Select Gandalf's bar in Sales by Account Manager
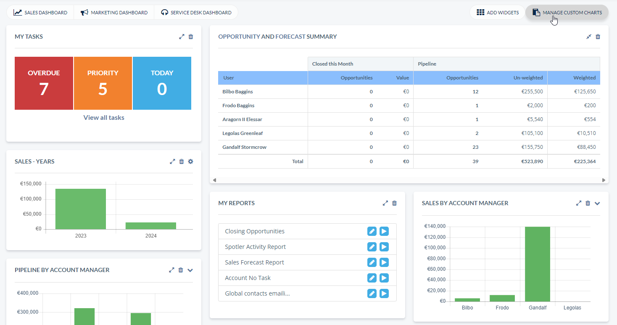This screenshot has width=617, height=325. pos(538,264)
